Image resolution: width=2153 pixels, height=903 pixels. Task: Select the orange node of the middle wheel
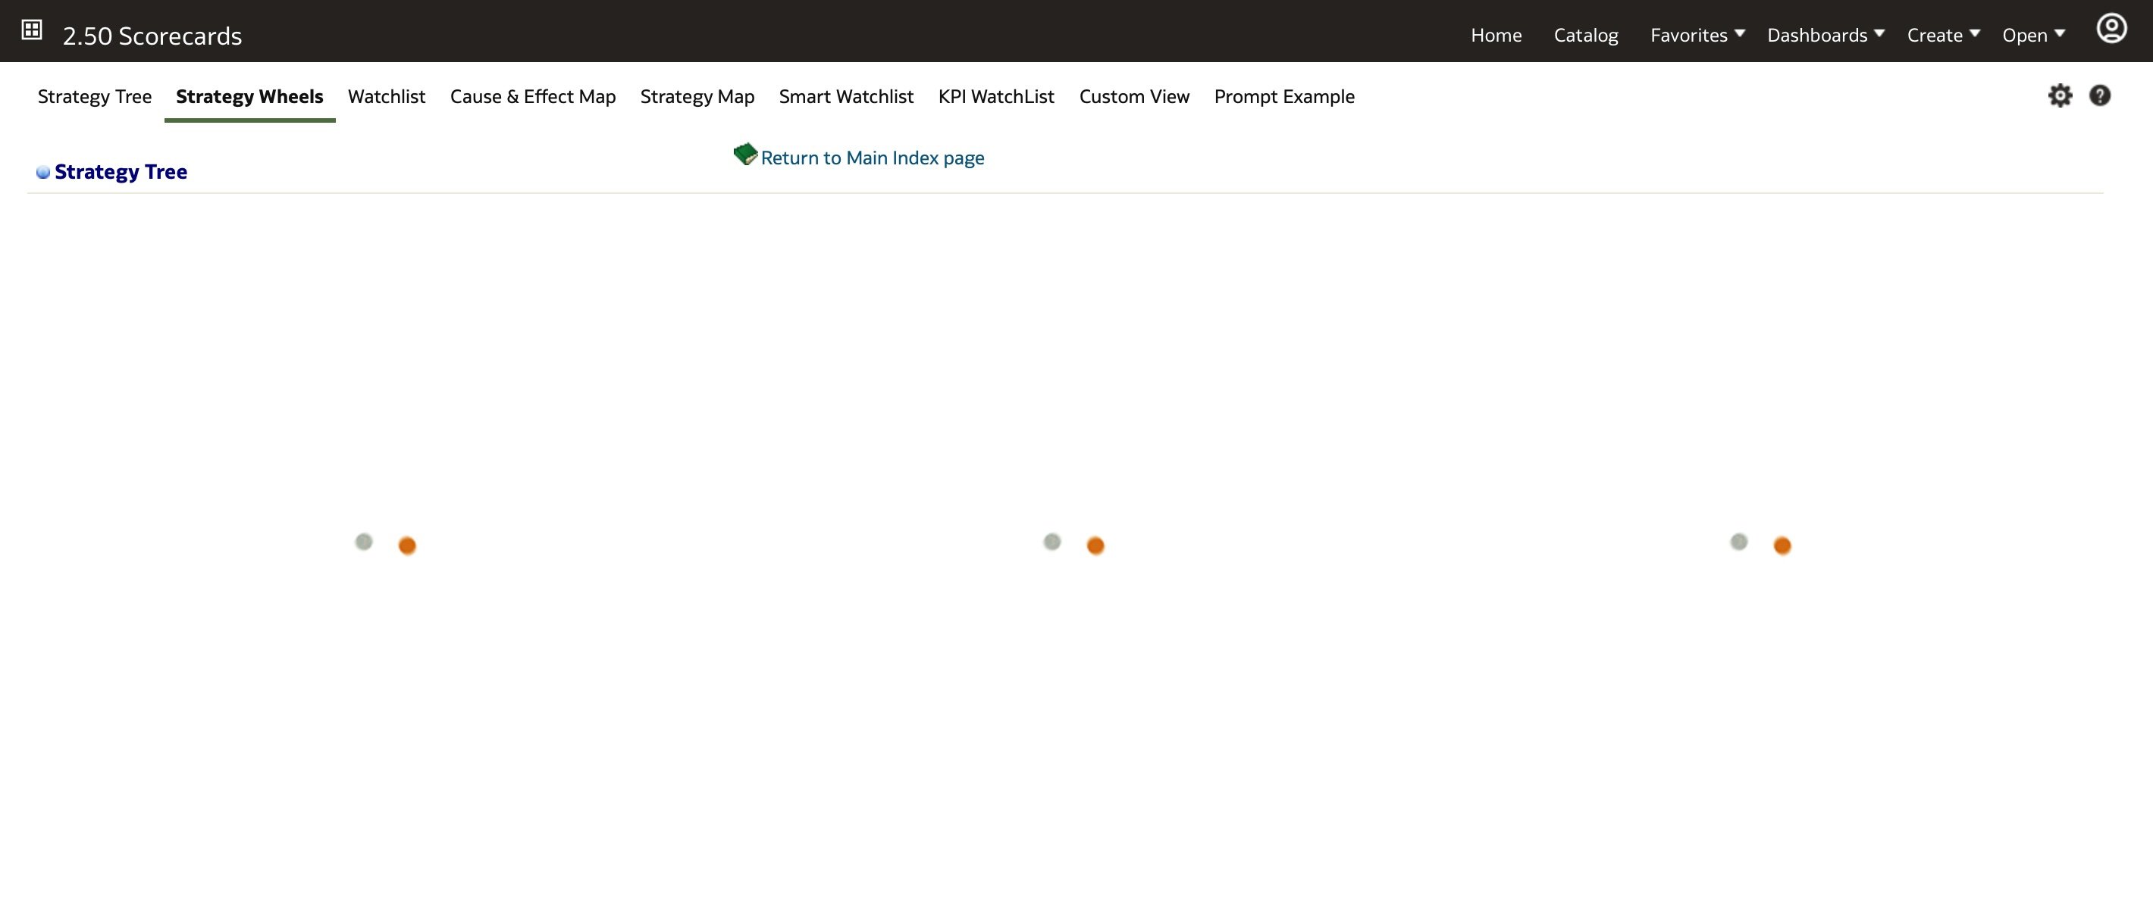click(x=1095, y=545)
